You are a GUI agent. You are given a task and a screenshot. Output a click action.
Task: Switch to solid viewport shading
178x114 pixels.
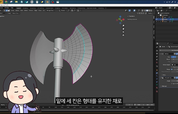[147, 10]
